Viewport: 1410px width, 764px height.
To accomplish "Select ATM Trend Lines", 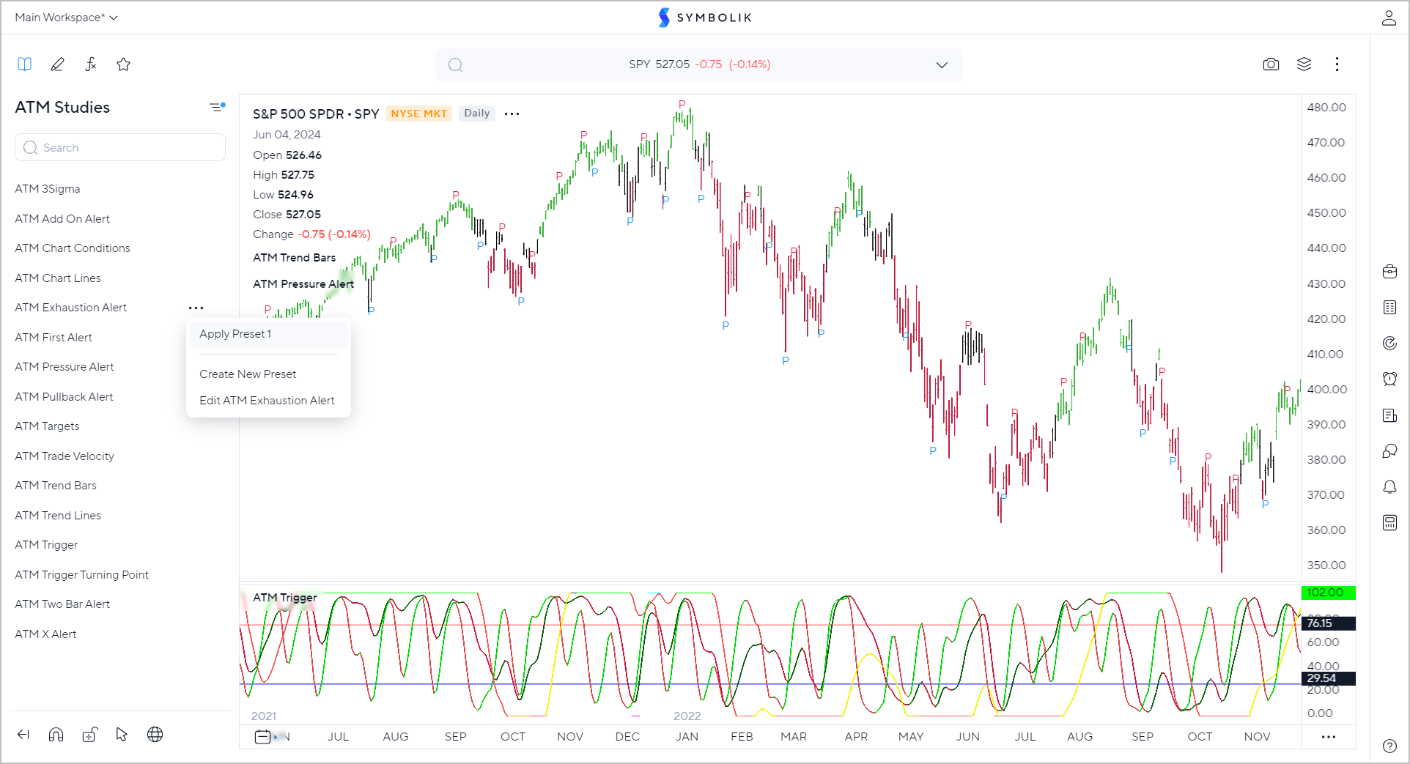I will coord(58,516).
